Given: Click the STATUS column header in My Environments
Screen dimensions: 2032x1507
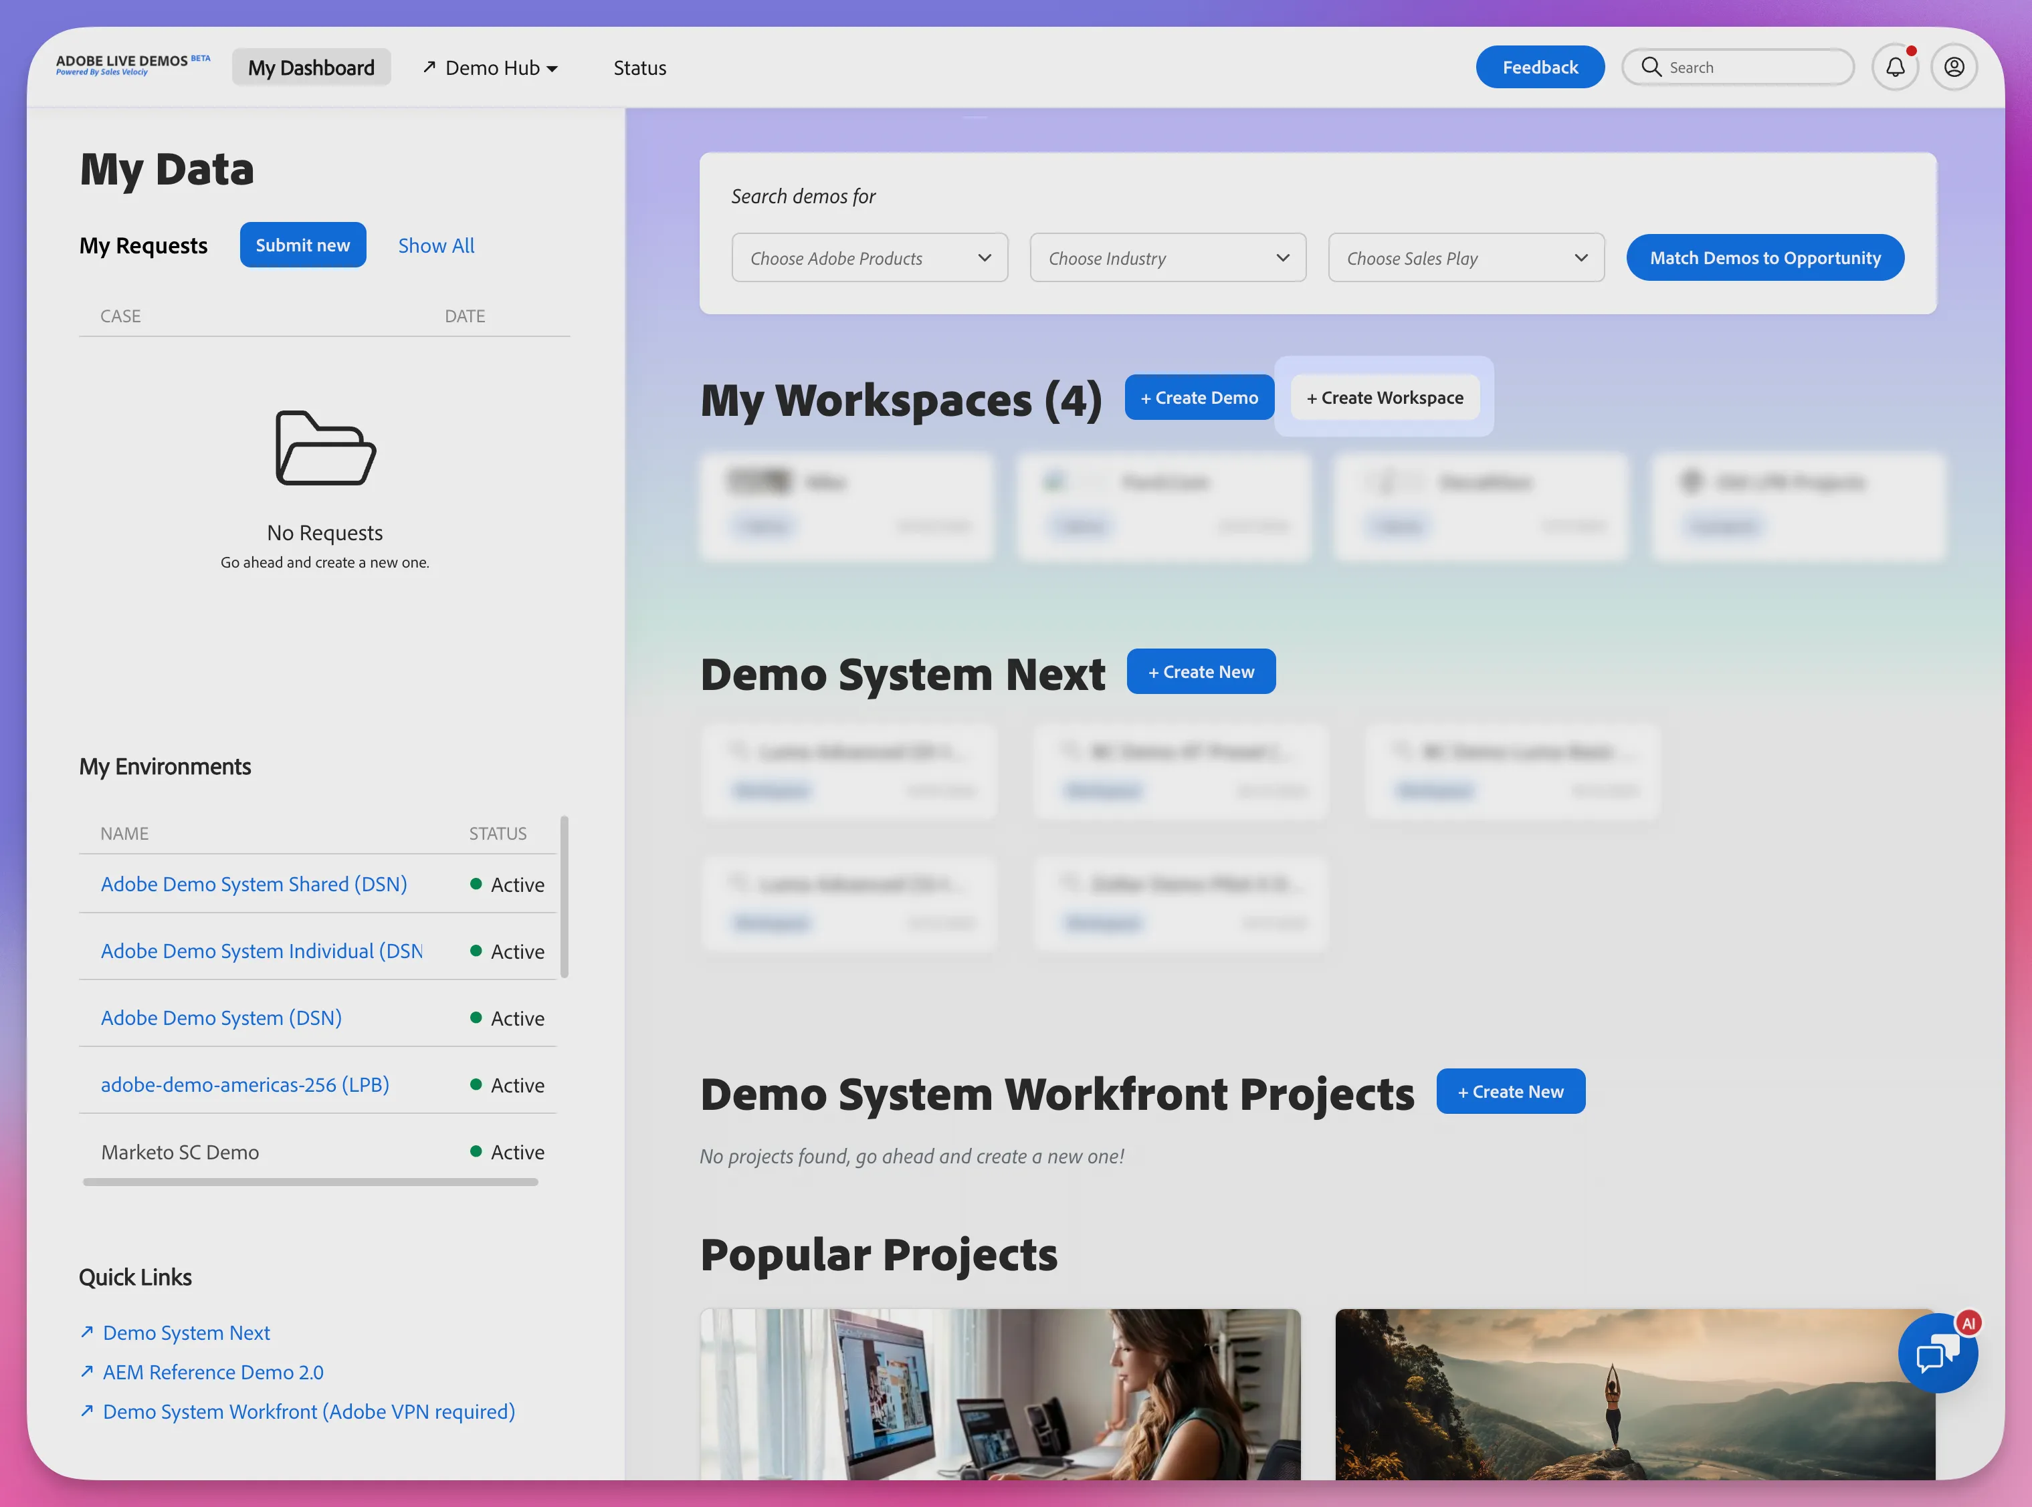Looking at the screenshot, I should pos(497,833).
